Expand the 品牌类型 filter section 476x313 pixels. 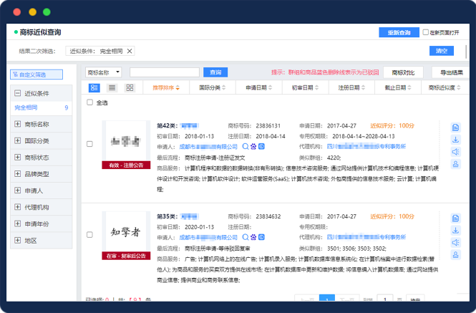pos(18,174)
